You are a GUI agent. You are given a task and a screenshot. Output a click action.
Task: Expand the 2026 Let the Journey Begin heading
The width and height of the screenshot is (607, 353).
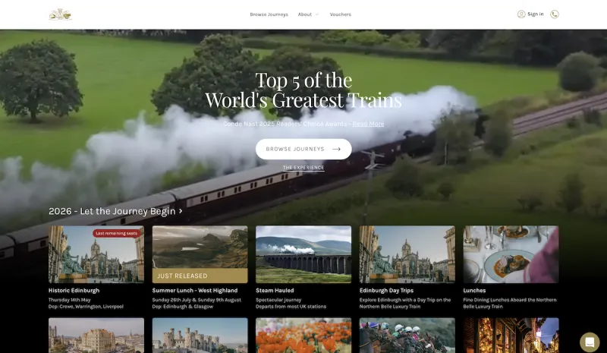click(115, 211)
